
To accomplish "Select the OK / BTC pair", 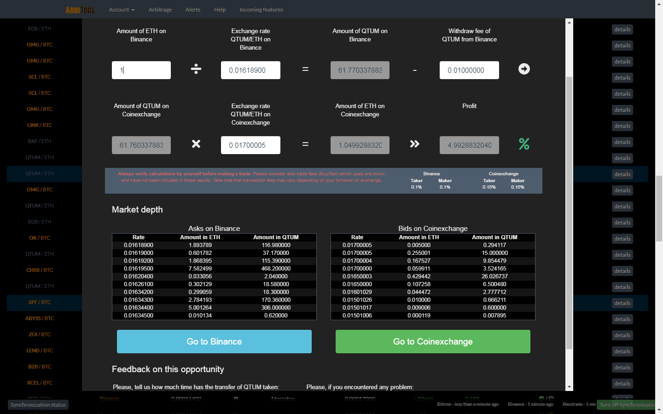I will [40, 238].
